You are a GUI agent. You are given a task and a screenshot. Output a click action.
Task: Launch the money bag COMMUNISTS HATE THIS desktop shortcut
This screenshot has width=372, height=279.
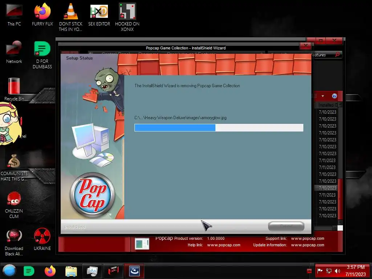click(x=14, y=167)
